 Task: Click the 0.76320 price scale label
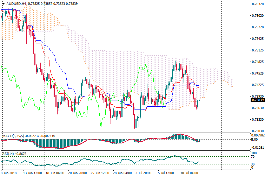click(258, 4)
